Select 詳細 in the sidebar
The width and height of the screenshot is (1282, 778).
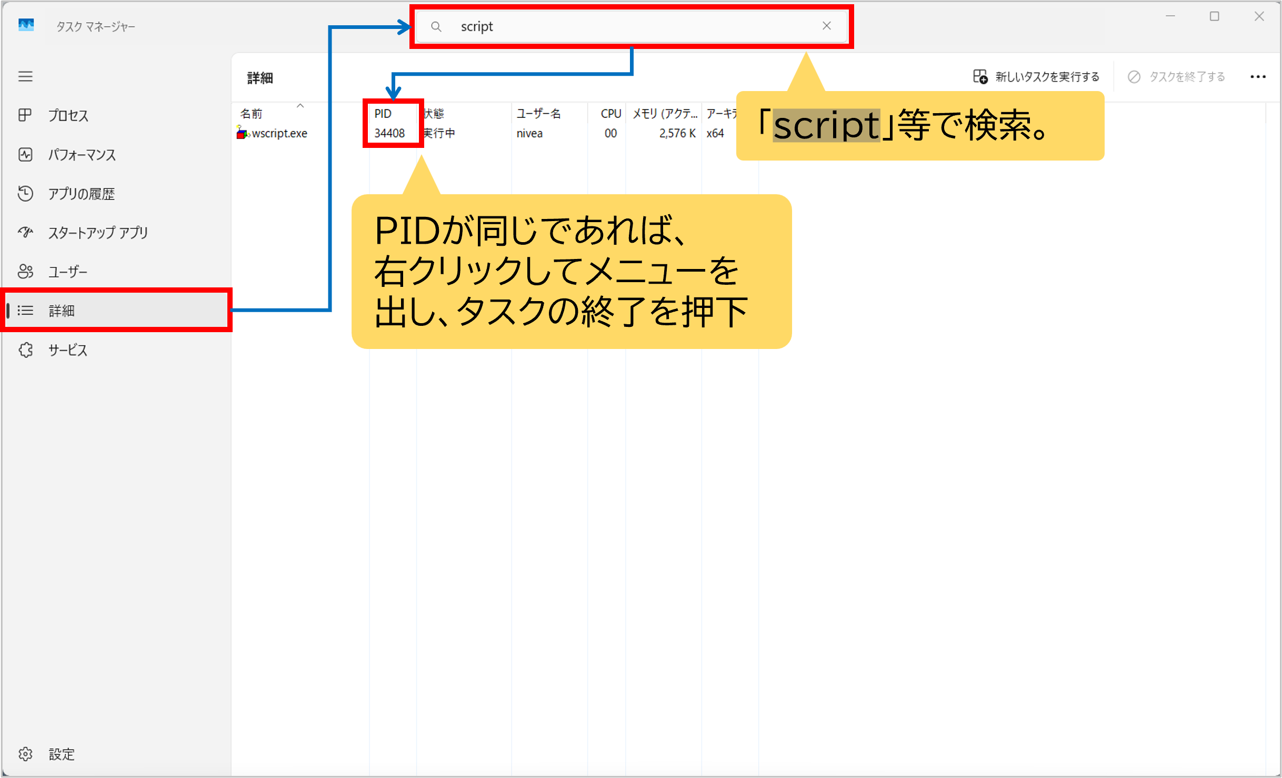point(62,311)
